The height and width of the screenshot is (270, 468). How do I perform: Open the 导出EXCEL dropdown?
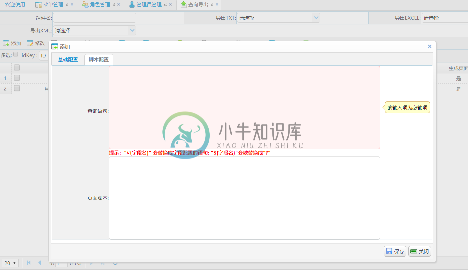point(445,18)
